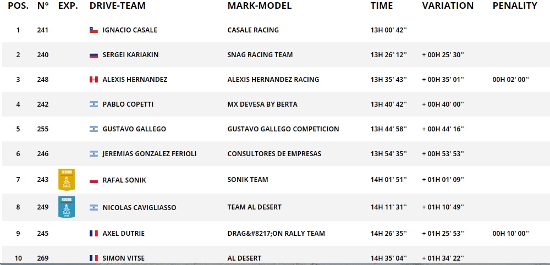Click Alexis Hernandez's 00H 02' 00'' penalty
The image size is (550, 265).
click(510, 80)
